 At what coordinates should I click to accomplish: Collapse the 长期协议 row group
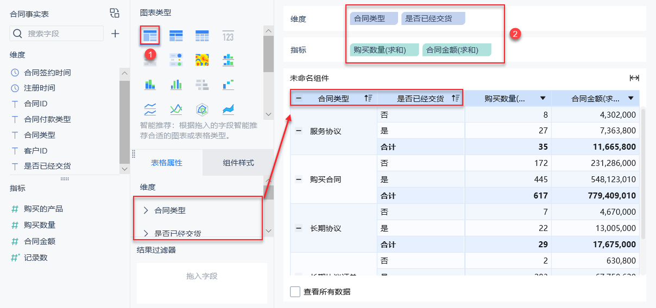[298, 228]
